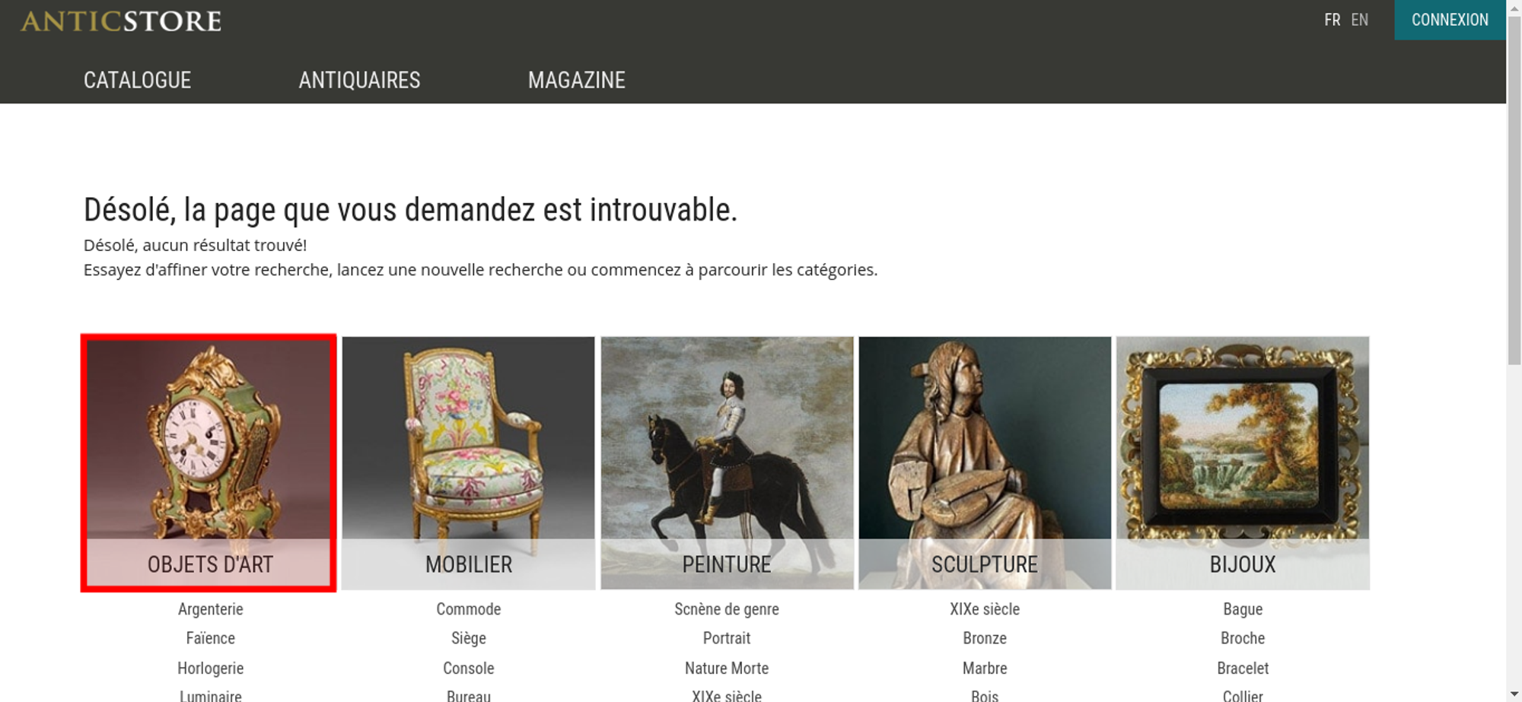Open the Objets d'Art category thumbnail
The height and width of the screenshot is (702, 1522).
pos(209,462)
